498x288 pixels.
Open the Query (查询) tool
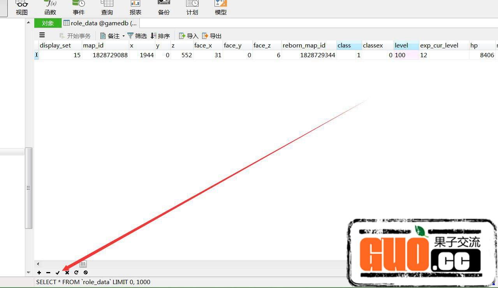tap(107, 7)
